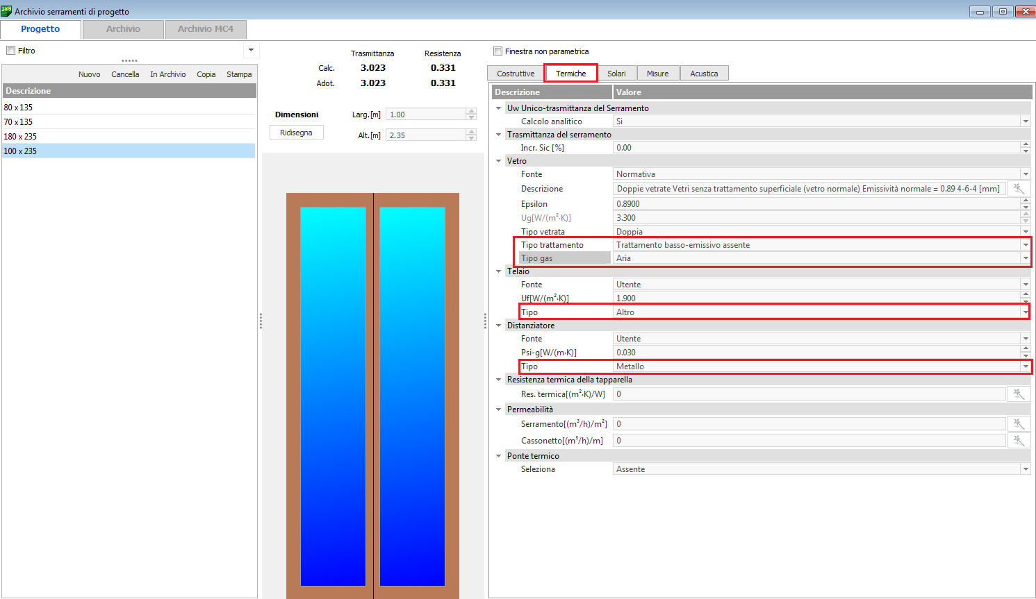Enable the Filtro checkbox
1036x599 pixels.
(10, 51)
